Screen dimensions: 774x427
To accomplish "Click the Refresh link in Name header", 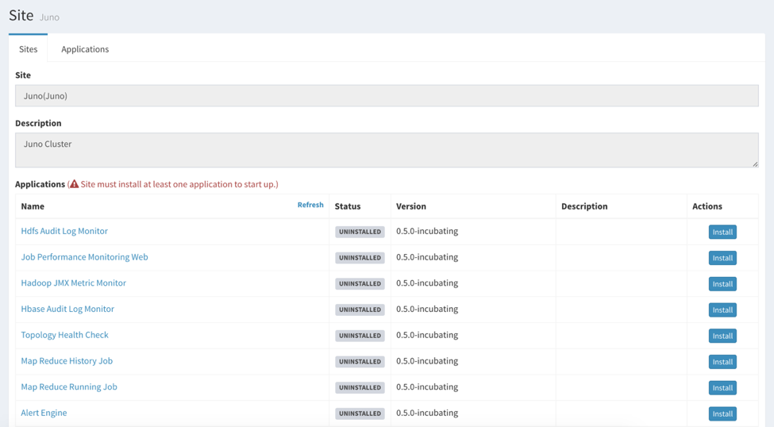I will (x=310, y=205).
